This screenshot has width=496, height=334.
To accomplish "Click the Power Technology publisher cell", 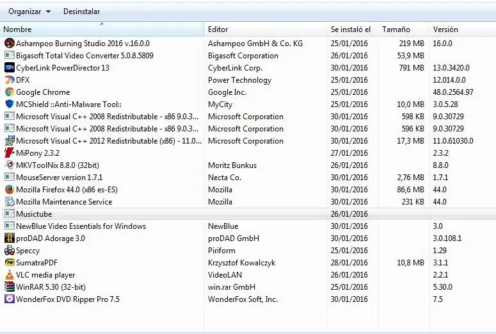I will tap(239, 80).
